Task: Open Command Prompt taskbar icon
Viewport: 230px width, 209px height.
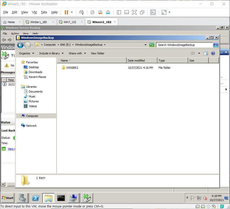Action: [x=61, y=198]
